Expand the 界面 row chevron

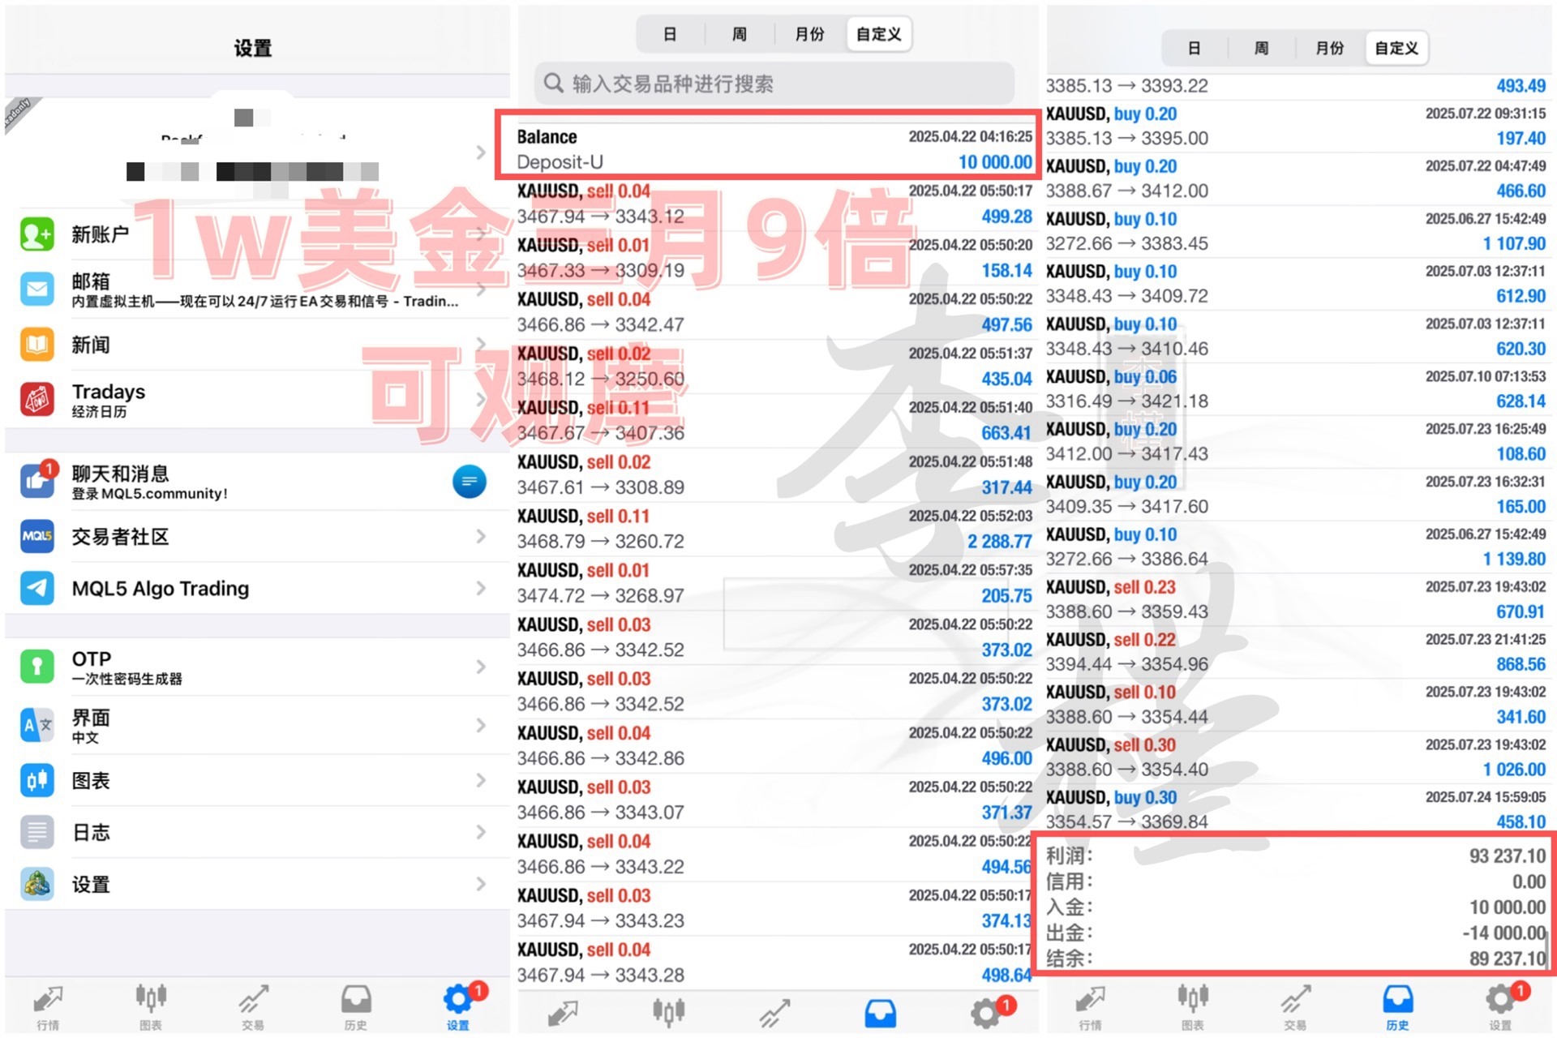coord(481,725)
